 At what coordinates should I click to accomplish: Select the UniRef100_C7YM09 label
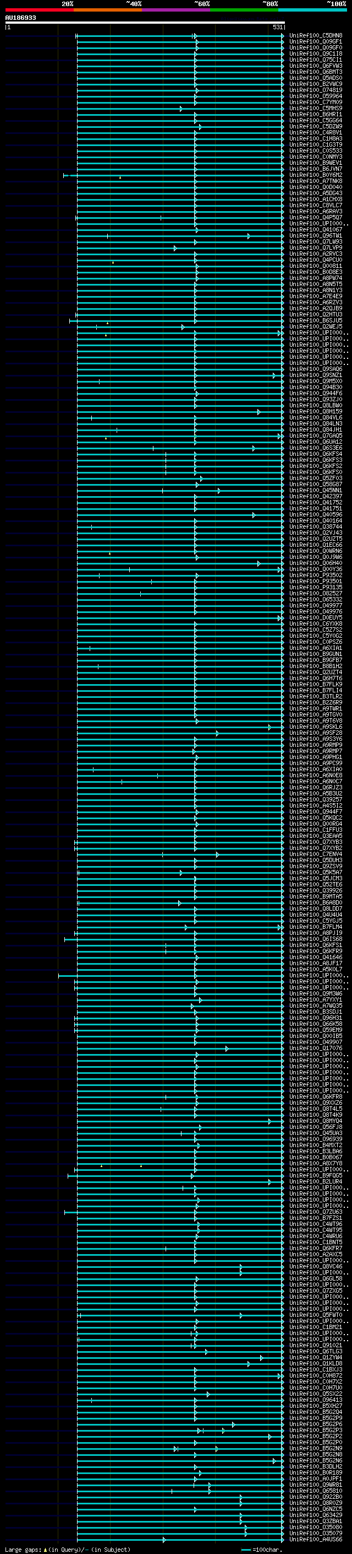[316, 102]
